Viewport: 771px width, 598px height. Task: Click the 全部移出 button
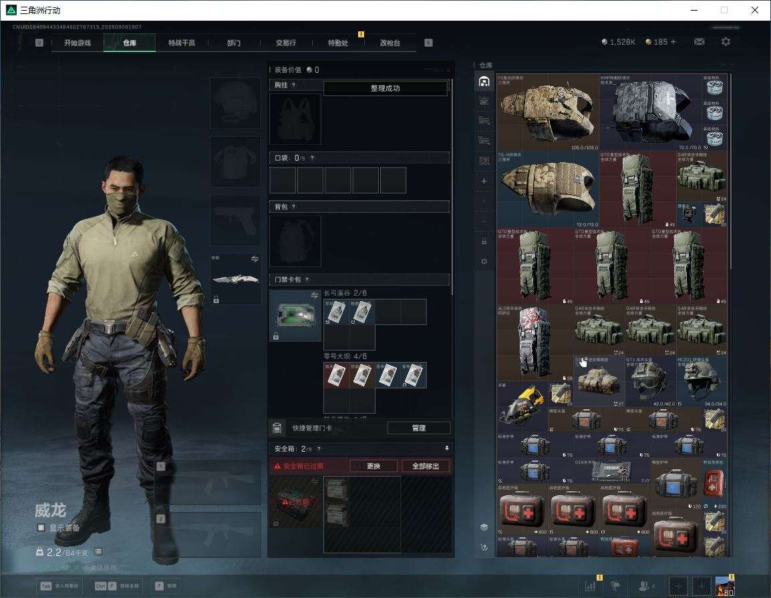click(426, 466)
